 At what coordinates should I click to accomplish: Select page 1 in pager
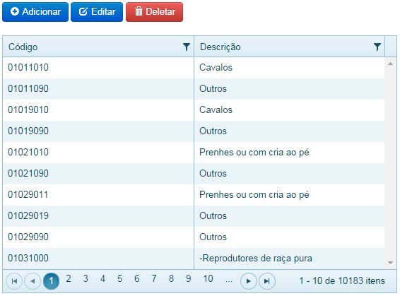(x=51, y=281)
